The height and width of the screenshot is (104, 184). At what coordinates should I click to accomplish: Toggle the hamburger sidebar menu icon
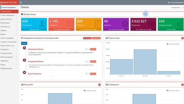pyautogui.click(x=21, y=2)
